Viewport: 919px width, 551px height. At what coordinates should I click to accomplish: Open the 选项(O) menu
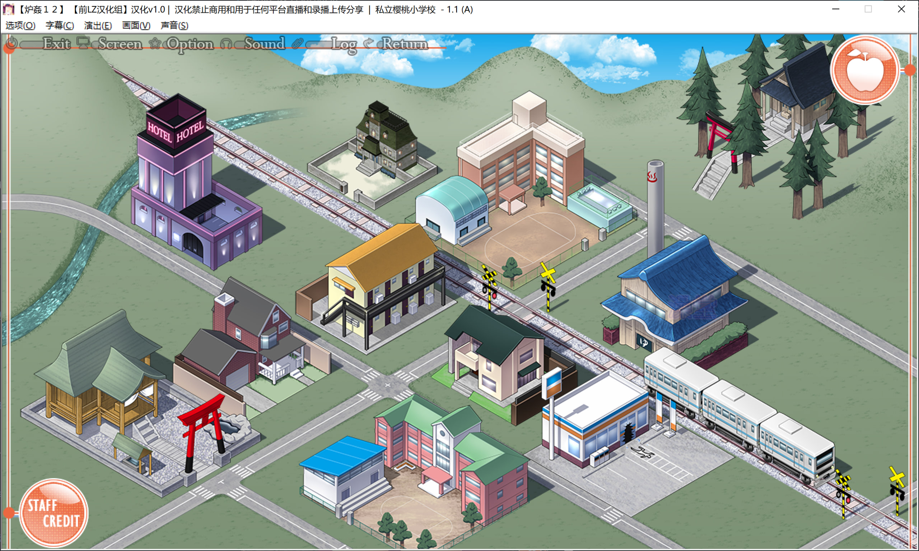[20, 25]
